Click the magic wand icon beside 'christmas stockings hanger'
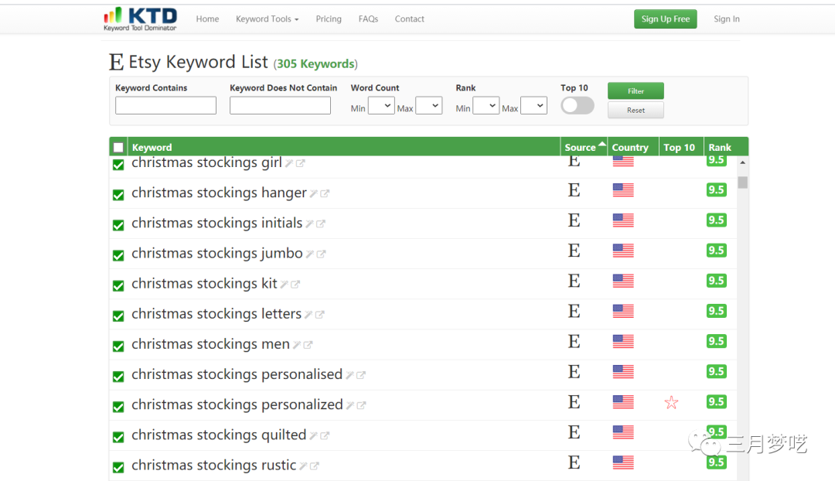The width and height of the screenshot is (835, 481). tap(314, 193)
